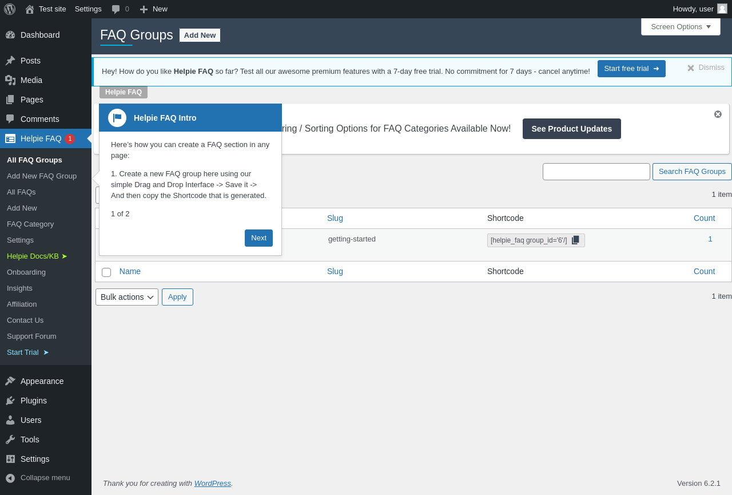Click the Helpie FAQ update count badge
Image resolution: width=732 pixels, height=495 pixels.
point(70,138)
